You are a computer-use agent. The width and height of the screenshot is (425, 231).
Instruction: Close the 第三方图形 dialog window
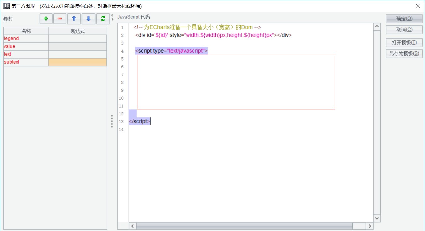click(418, 6)
